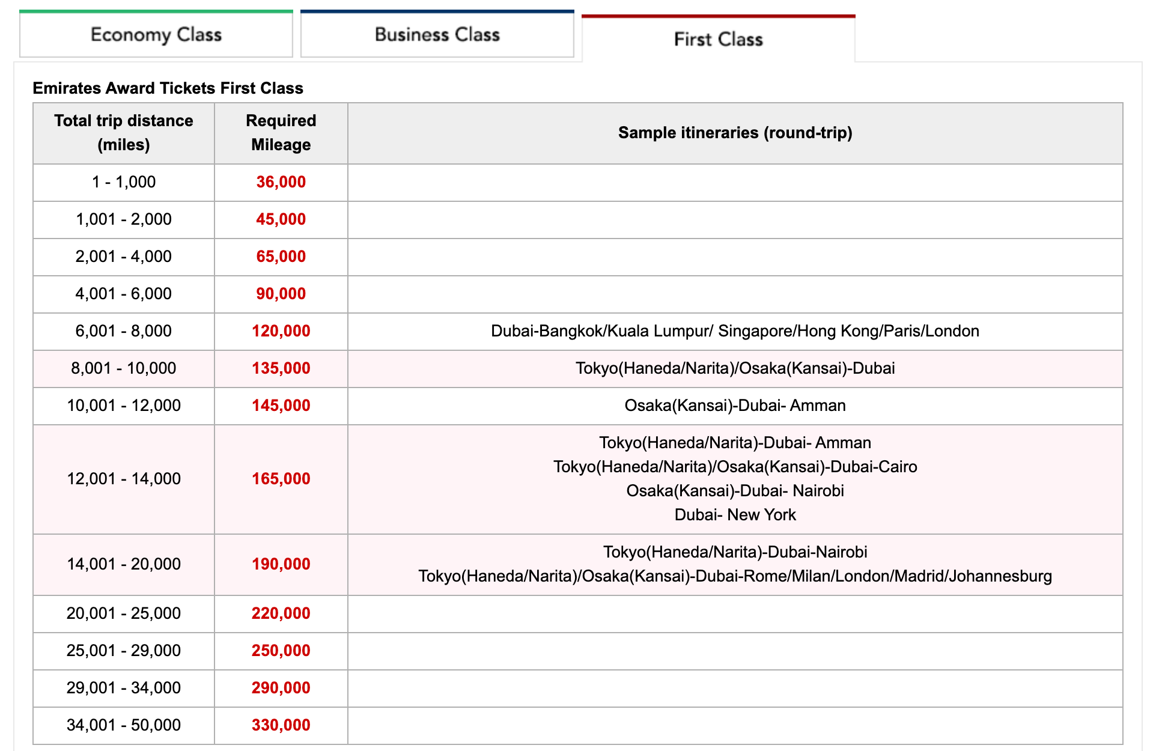Image resolution: width=1168 pixels, height=751 pixels.
Task: Select the 36,000 mileage value
Action: tap(281, 182)
